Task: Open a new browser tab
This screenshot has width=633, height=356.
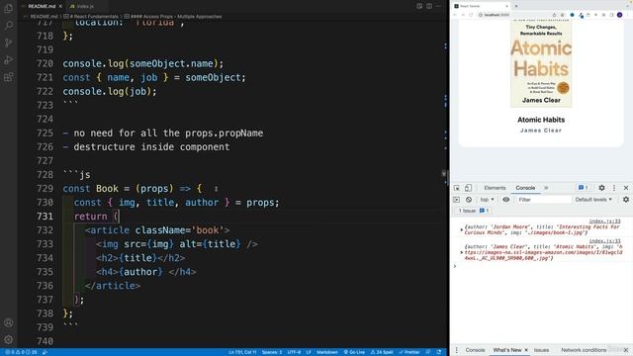Action: (516, 6)
